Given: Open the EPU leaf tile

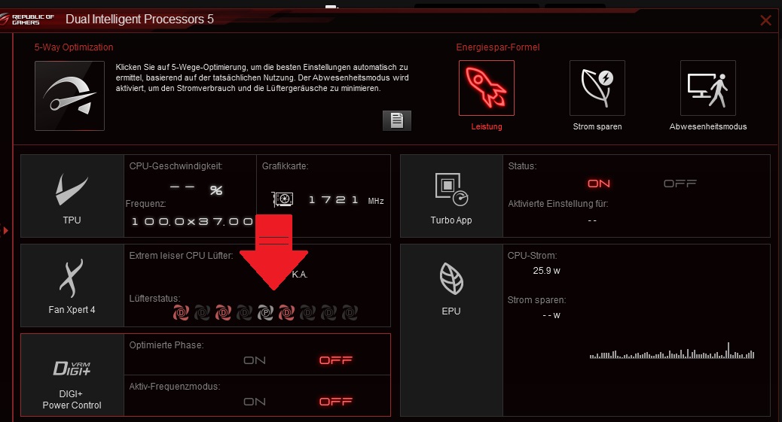Looking at the screenshot, I should [x=451, y=329].
